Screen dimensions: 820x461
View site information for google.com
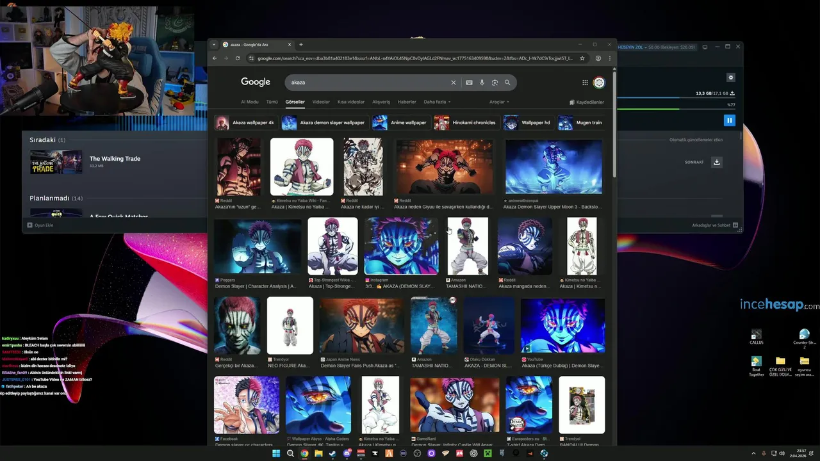250,58
